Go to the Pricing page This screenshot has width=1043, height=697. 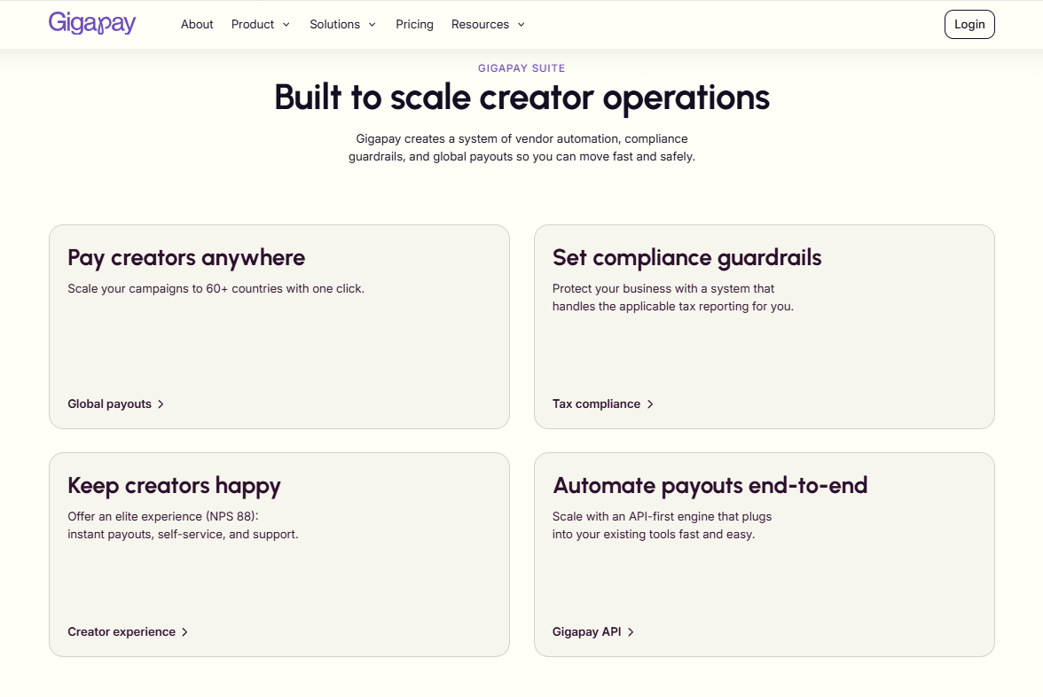414,25
